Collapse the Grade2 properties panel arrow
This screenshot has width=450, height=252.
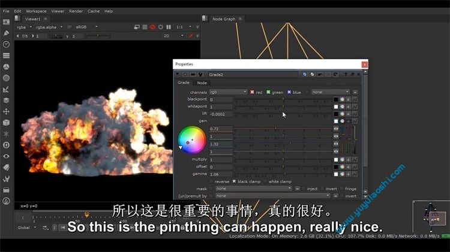click(x=178, y=74)
